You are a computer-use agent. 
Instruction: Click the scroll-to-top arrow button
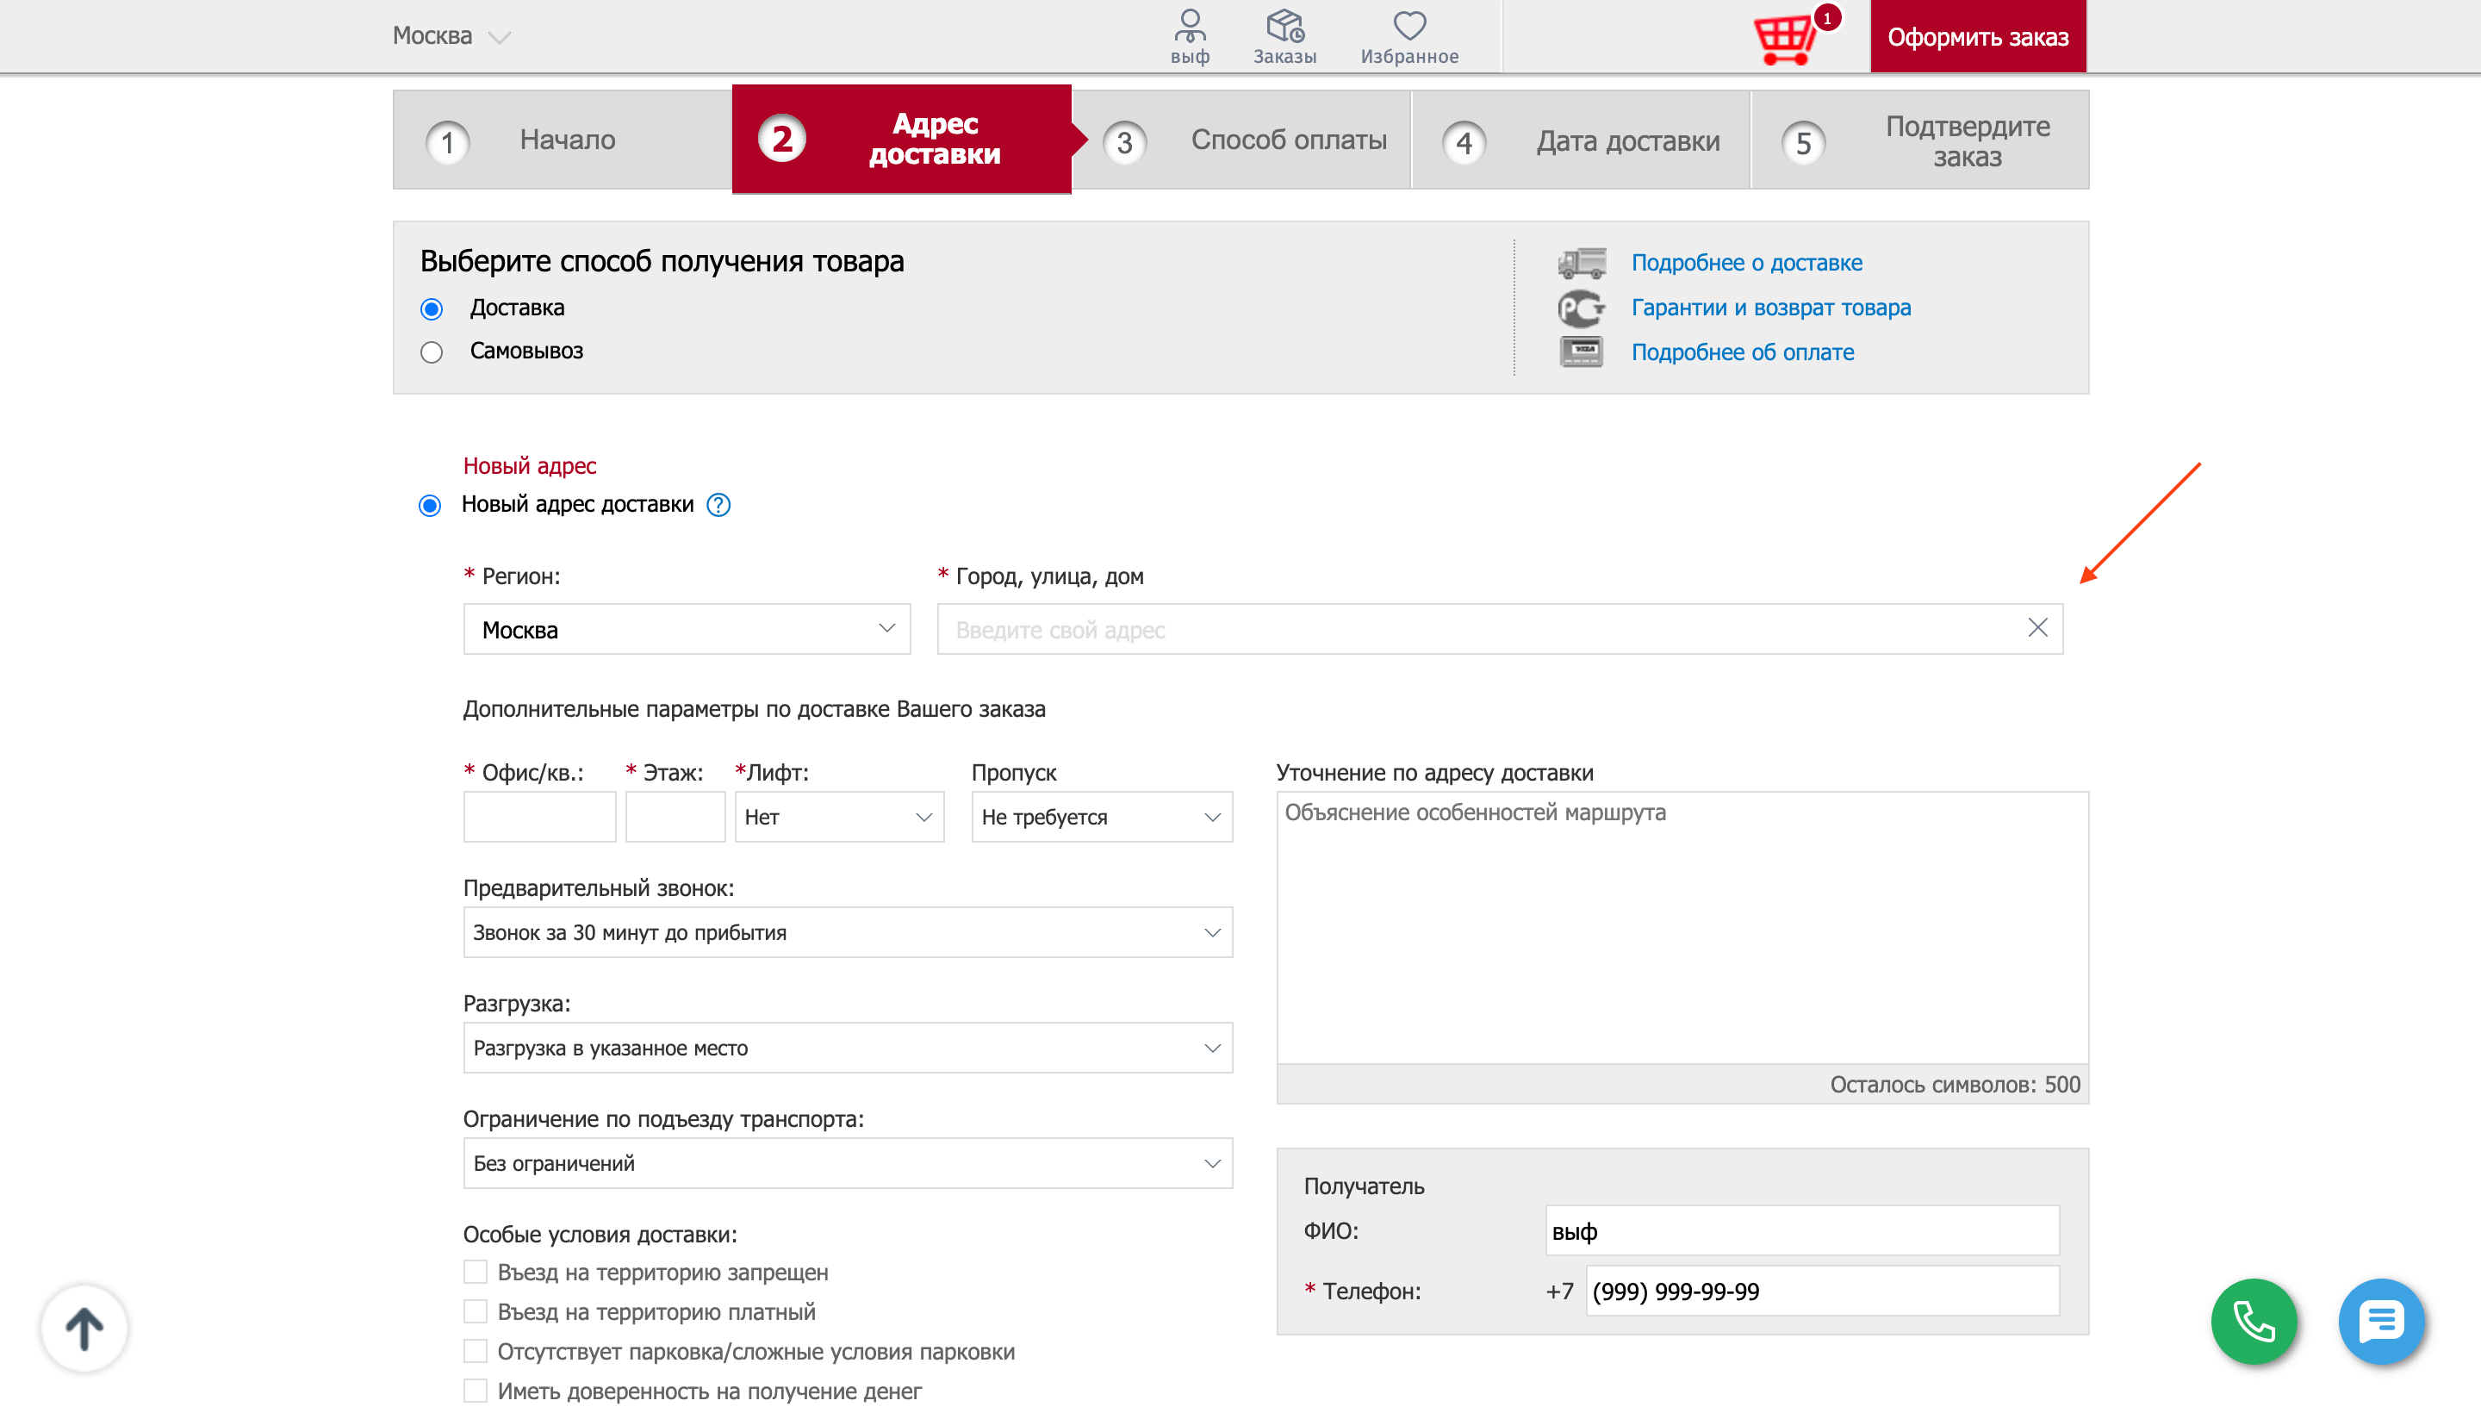(x=84, y=1328)
